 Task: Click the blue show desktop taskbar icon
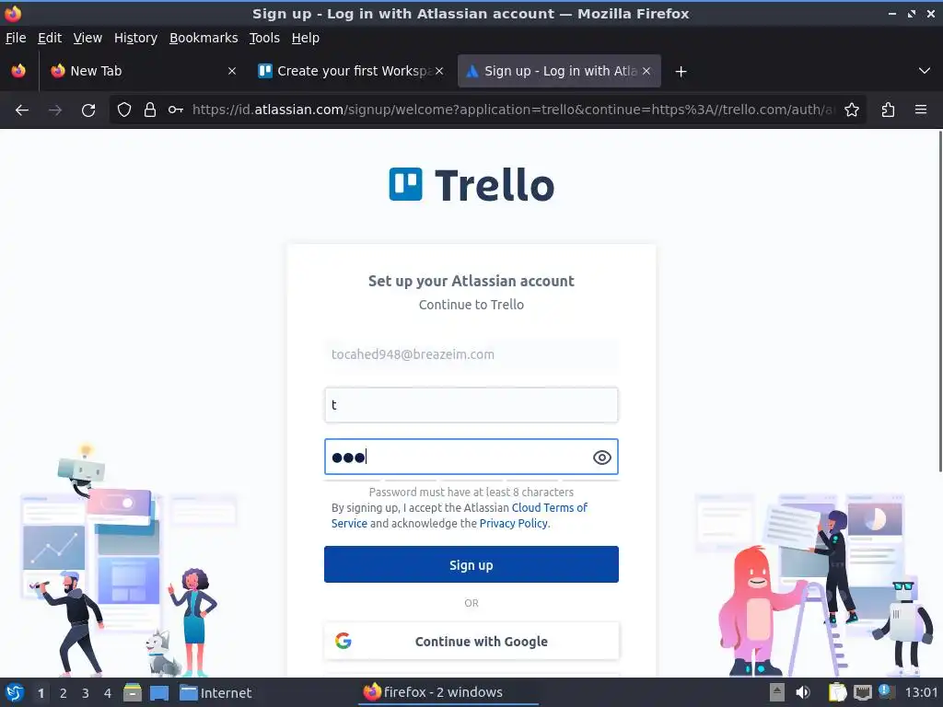(159, 692)
